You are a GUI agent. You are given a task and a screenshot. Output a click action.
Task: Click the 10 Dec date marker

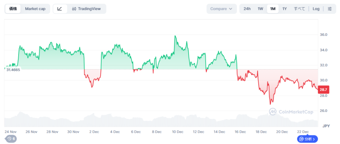[x=178, y=132]
